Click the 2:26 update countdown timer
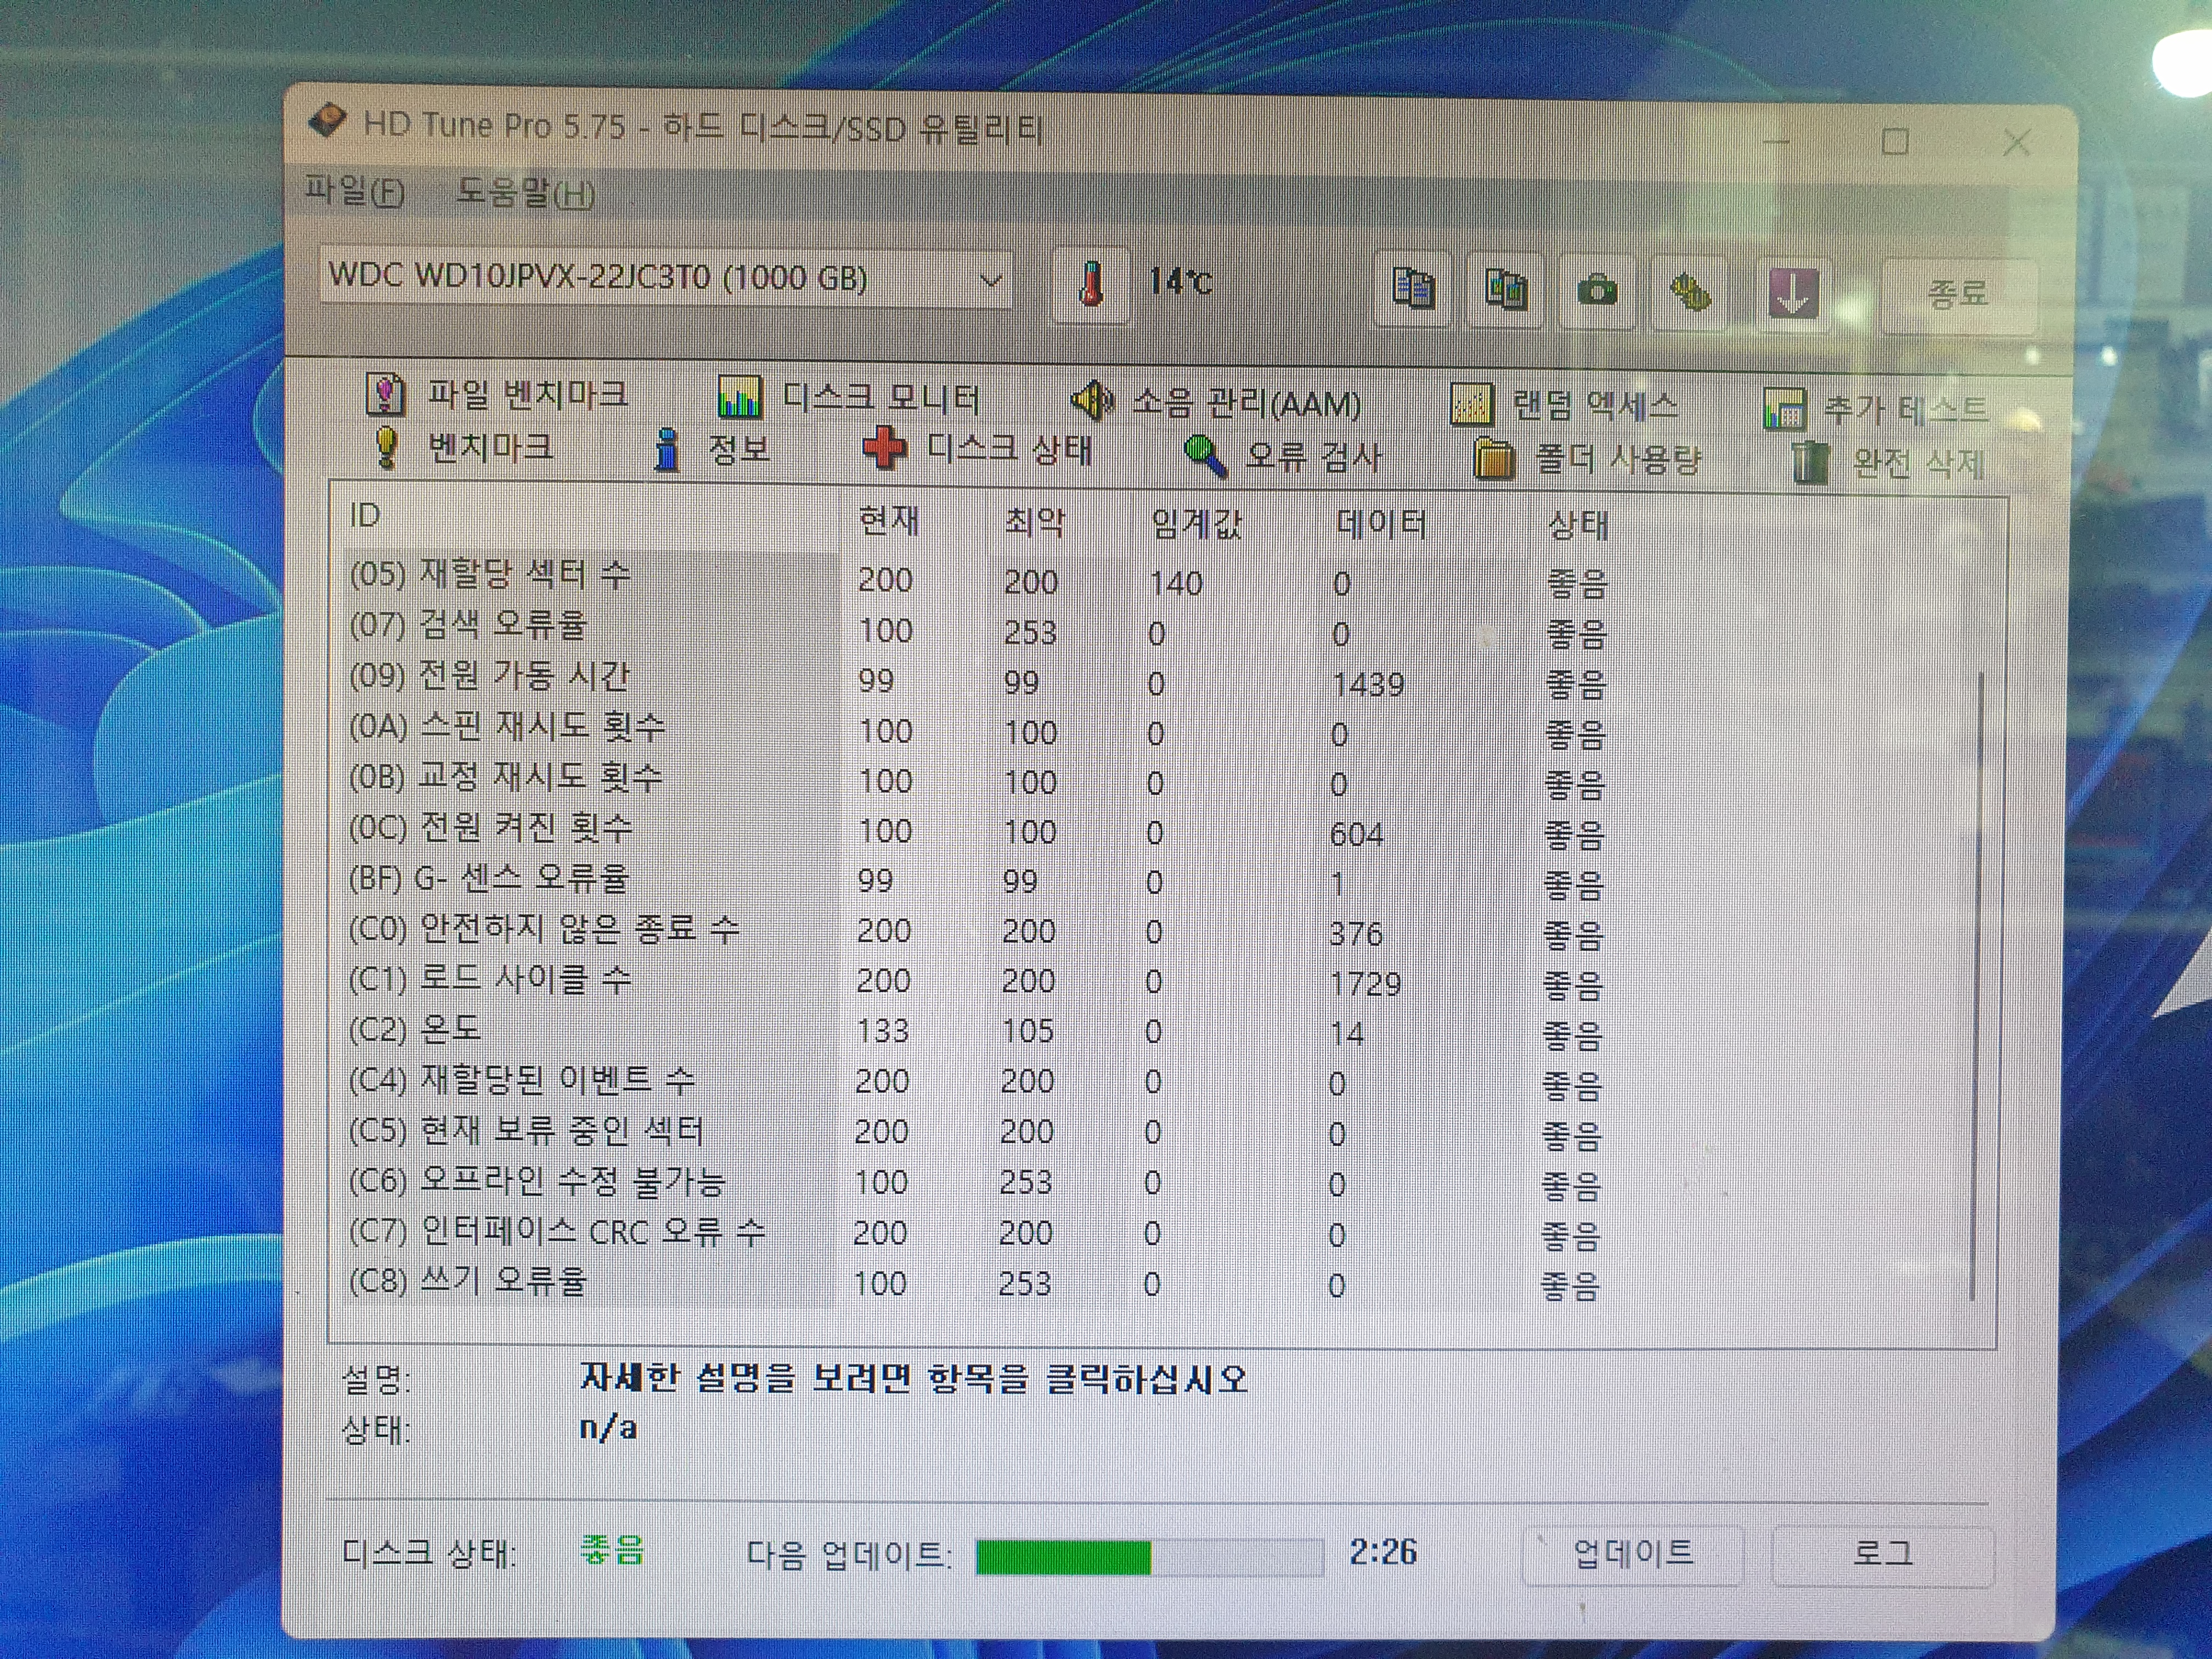 point(1383,1552)
